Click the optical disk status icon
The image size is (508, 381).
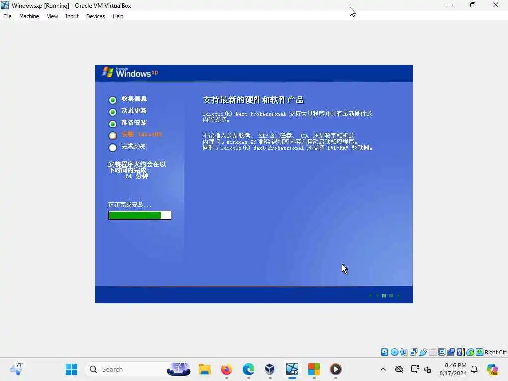[x=394, y=352]
